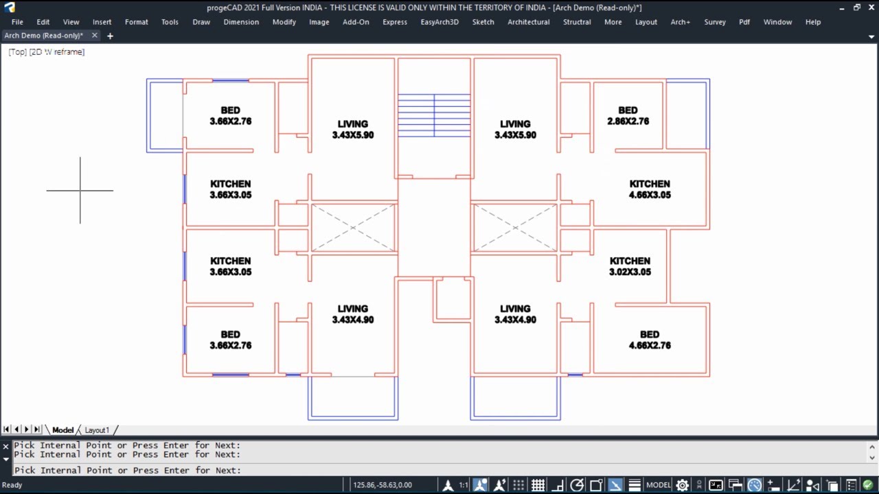Open the Dimension menu
The width and height of the screenshot is (879, 494).
coord(241,22)
